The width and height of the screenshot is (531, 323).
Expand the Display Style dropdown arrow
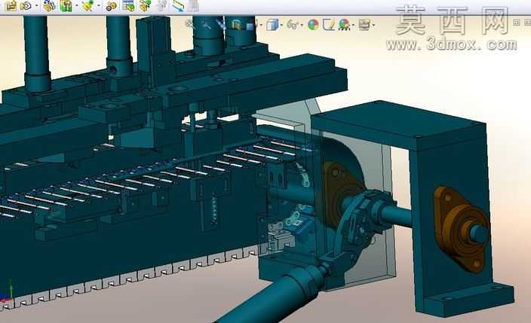click(281, 25)
